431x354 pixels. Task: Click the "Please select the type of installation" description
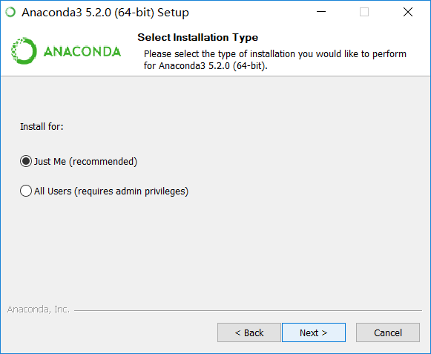(275, 59)
